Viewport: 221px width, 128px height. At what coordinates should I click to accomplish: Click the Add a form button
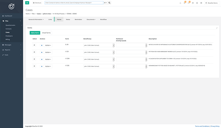click(x=35, y=33)
